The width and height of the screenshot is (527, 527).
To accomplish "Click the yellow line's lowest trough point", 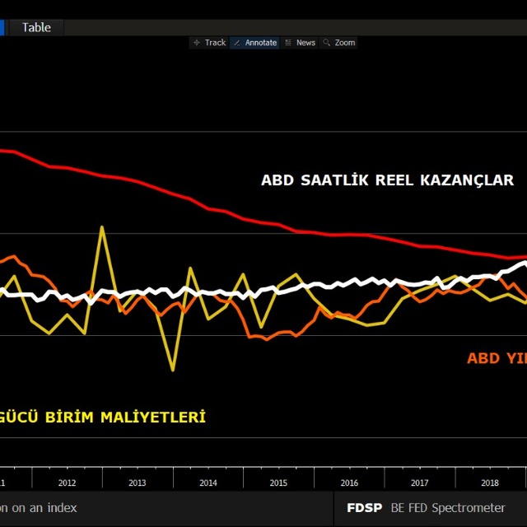I will [x=173, y=370].
